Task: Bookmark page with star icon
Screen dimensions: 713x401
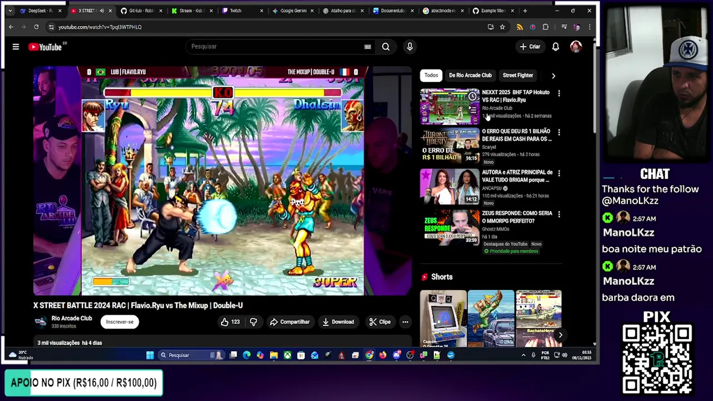Action: [x=502, y=27]
